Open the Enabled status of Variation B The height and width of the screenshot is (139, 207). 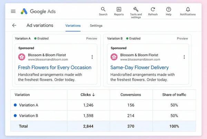pos(135,39)
